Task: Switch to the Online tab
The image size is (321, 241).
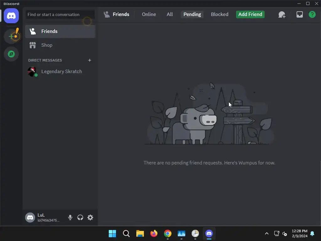Action: click(149, 14)
